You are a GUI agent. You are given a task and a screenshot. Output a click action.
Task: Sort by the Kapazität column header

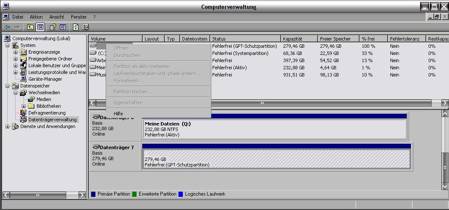coord(299,39)
